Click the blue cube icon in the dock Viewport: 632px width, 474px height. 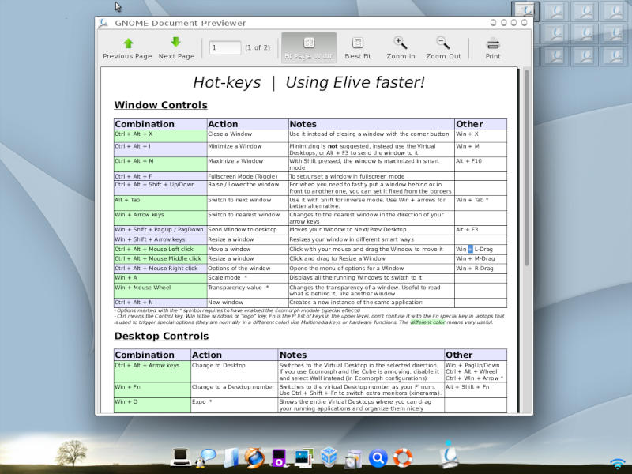[328, 457]
